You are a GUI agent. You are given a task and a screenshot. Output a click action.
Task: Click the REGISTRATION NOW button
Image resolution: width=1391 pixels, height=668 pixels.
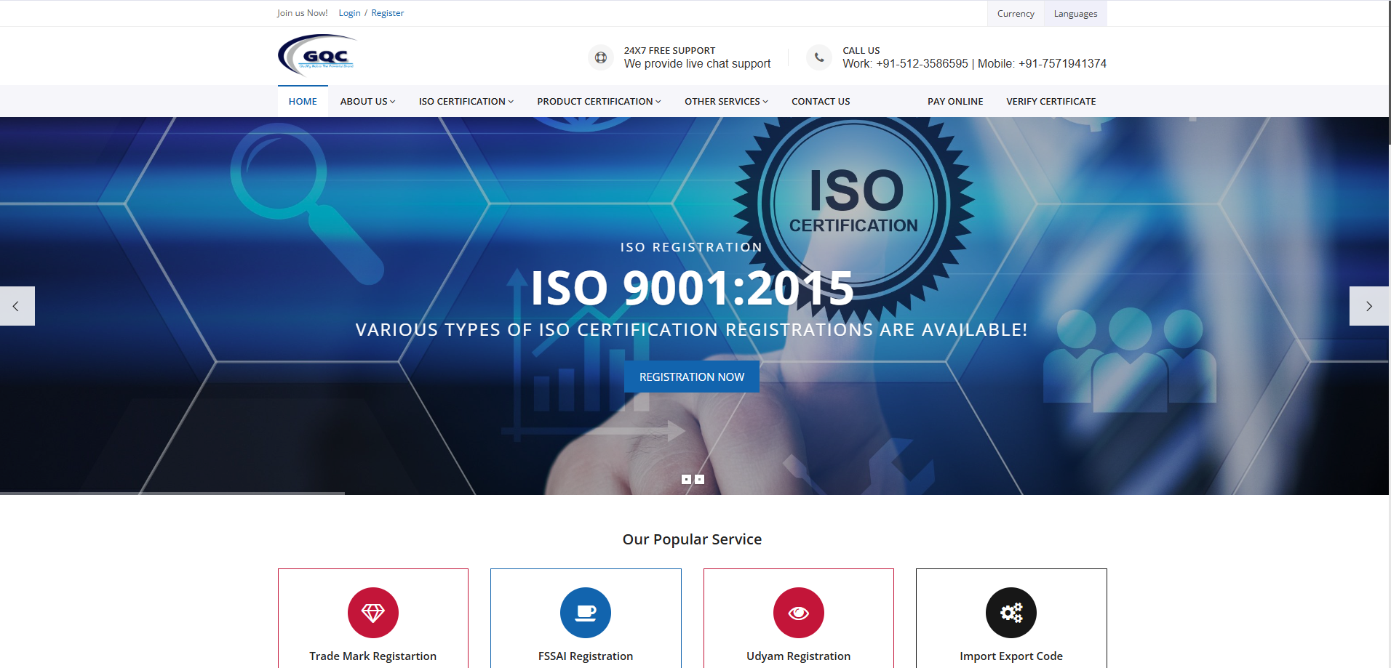[691, 376]
